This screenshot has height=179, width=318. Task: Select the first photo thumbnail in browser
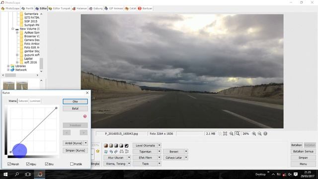pyautogui.click(x=9, y=85)
